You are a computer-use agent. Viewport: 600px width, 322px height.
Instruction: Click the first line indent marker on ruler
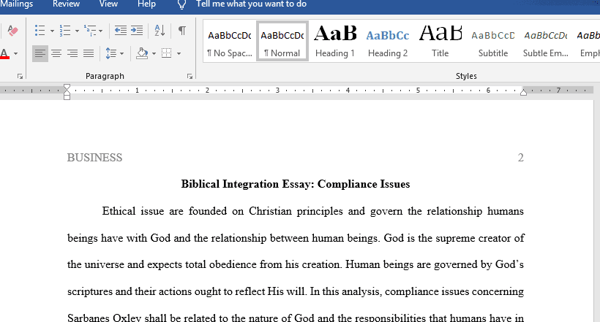pyautogui.click(x=67, y=88)
